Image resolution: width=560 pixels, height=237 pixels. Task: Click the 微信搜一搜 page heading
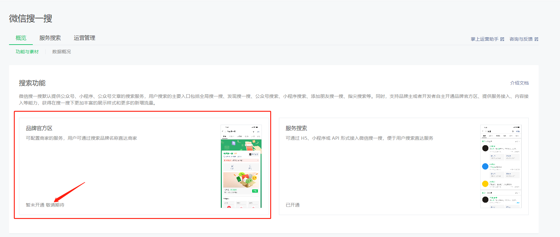31,18
